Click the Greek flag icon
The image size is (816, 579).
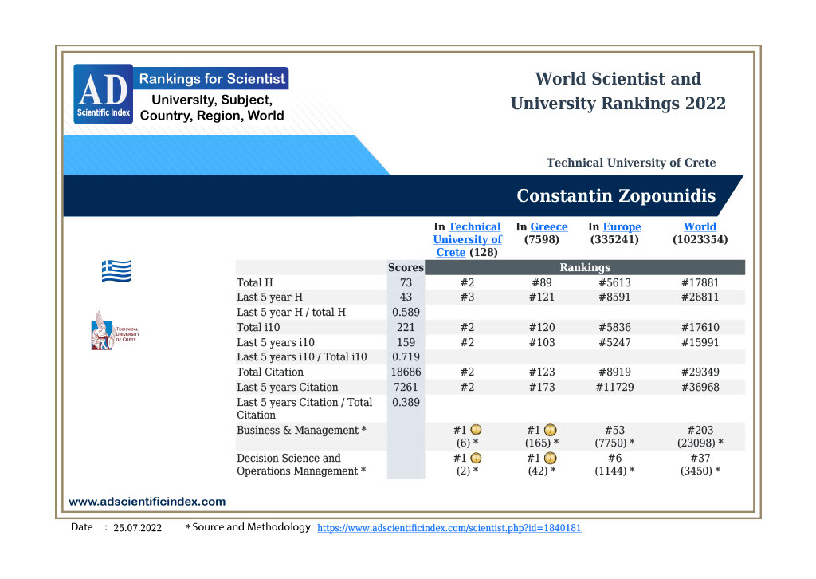[116, 271]
